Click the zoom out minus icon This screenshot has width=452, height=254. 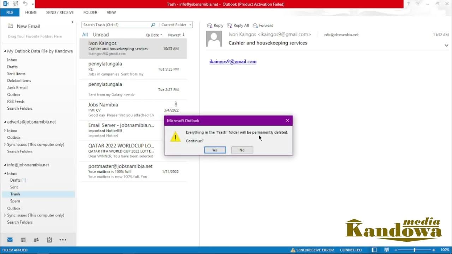point(397,250)
